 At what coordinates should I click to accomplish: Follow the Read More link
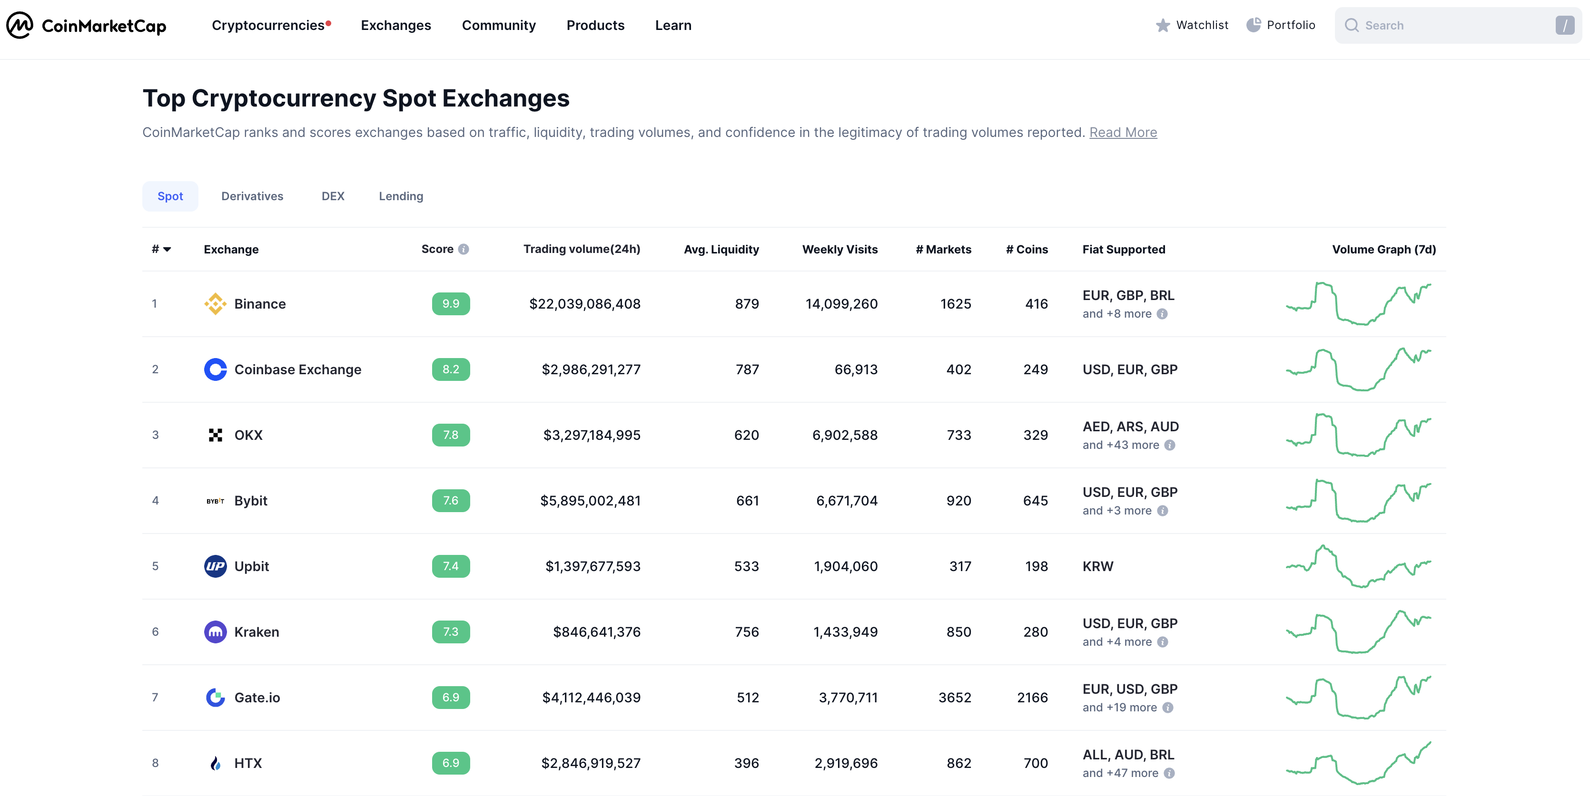pyautogui.click(x=1123, y=133)
